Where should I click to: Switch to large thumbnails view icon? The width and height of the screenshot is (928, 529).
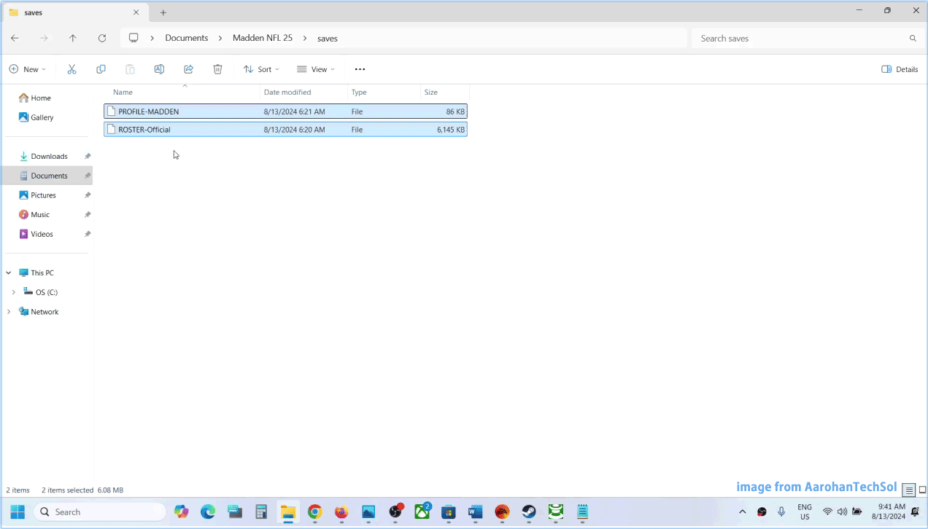click(x=922, y=490)
